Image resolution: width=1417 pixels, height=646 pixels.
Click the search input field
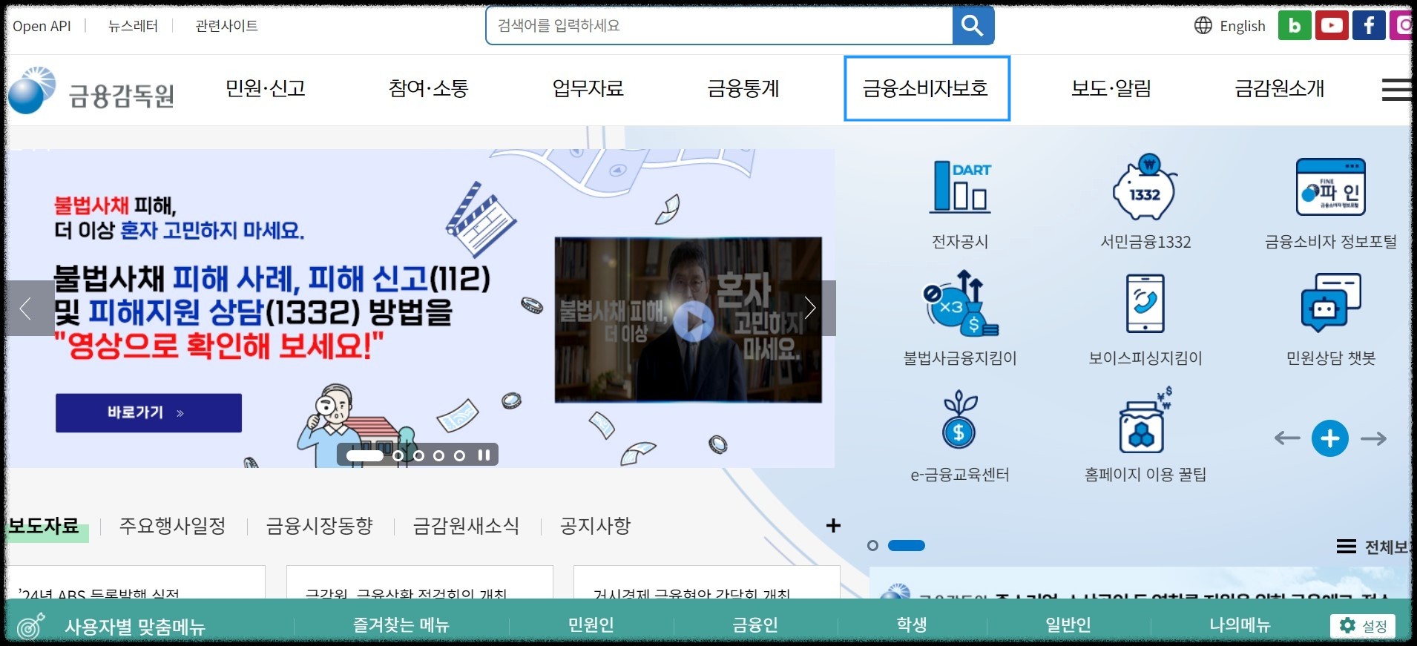point(720,26)
